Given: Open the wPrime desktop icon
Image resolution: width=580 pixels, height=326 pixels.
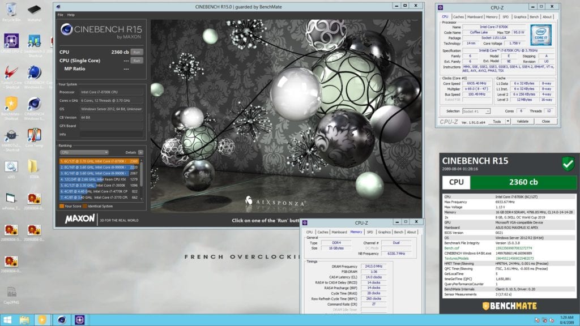Looking at the screenshot, I should coord(11,199).
